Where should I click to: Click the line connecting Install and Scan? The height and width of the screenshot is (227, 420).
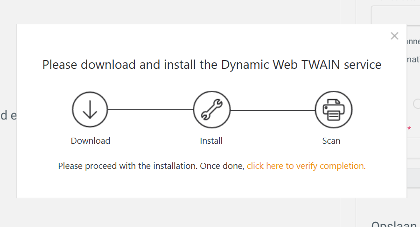pyautogui.click(x=273, y=110)
